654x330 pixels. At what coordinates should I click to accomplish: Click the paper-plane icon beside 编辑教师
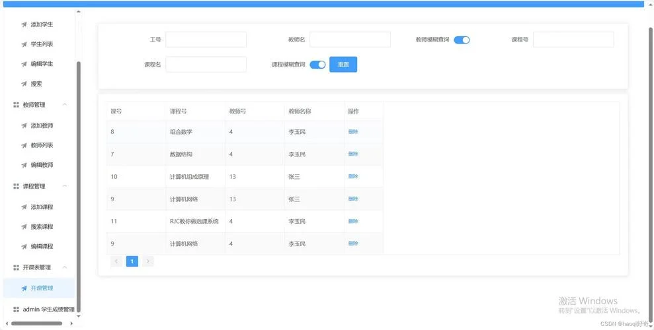[24, 165]
